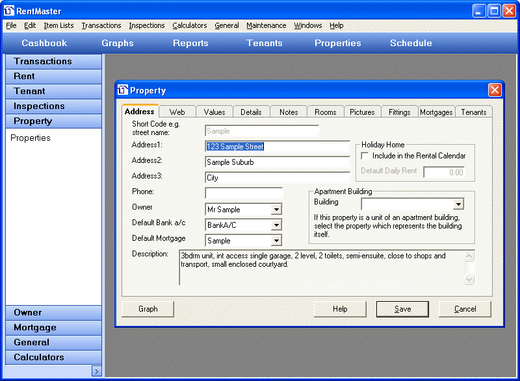Click the RentMaster house icon in title bar
Screen dimensions: 520x381
9,10
